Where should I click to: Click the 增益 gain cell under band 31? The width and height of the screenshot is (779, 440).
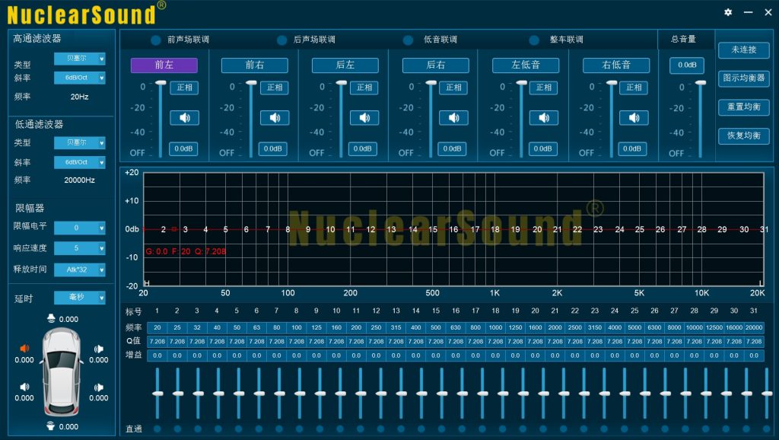(x=754, y=356)
